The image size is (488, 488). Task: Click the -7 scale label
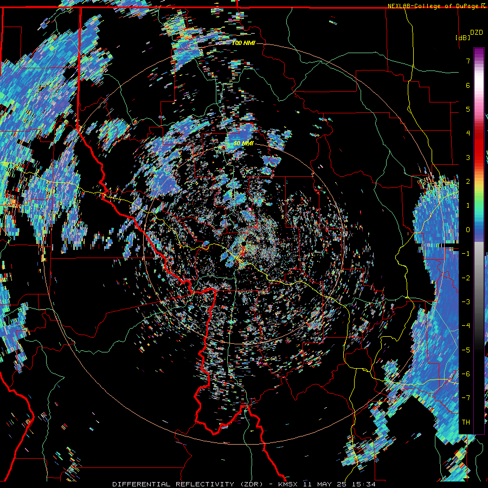[x=466, y=398]
